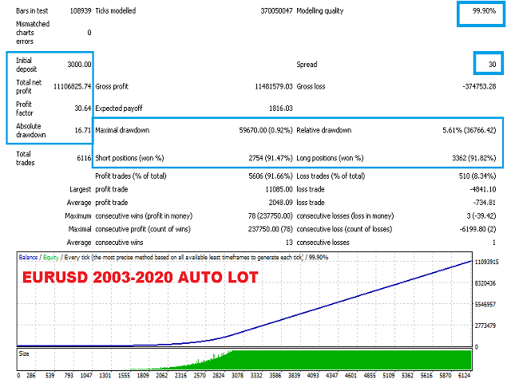Viewport: 511px width, 383px height.
Task: Click Gross profit value 11481579.03
Action: tap(273, 86)
